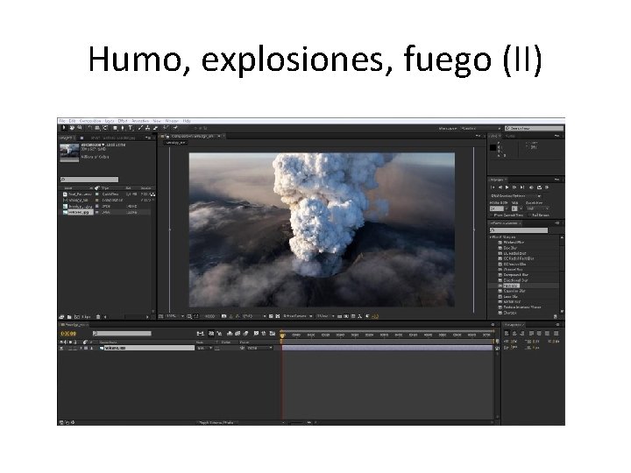Open the Edit menu
Image resolution: width=631 pixels, height=473 pixels.
(x=72, y=121)
